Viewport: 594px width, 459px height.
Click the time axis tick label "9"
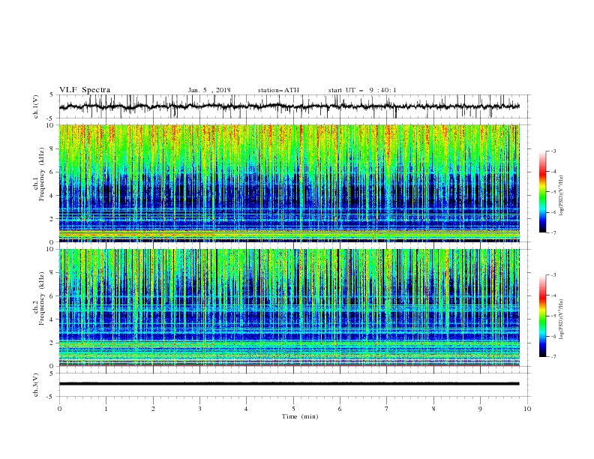480,409
